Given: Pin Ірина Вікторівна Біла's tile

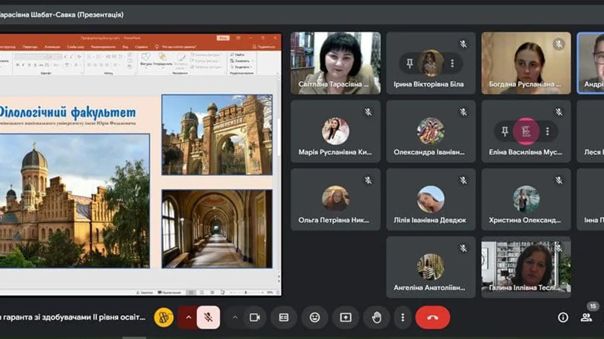Looking at the screenshot, I should pyautogui.click(x=409, y=63).
